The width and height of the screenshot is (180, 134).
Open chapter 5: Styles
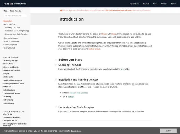(x=6, y=74)
